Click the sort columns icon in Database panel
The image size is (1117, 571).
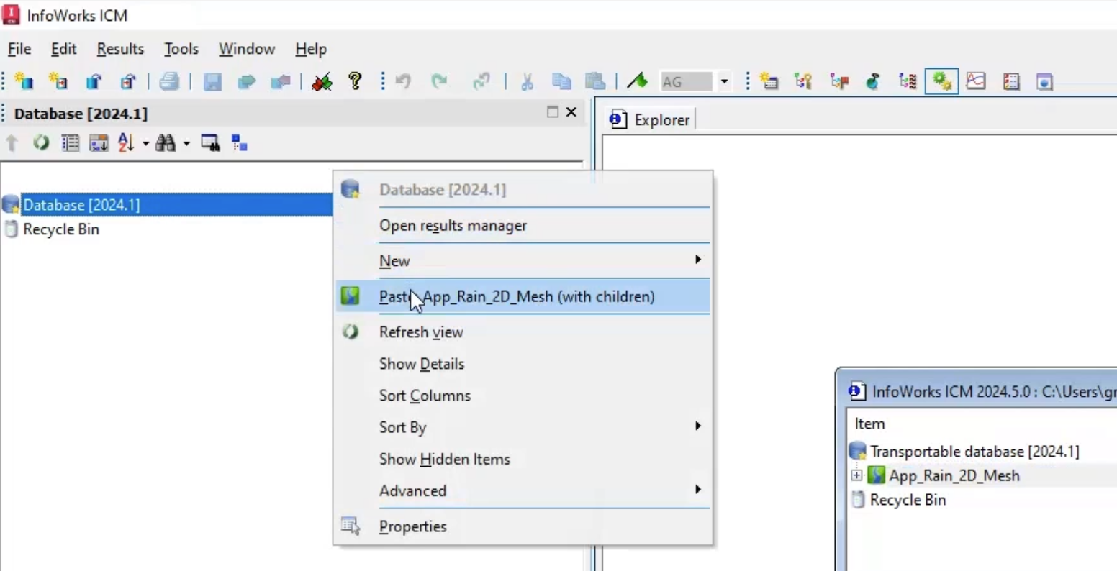pos(99,143)
